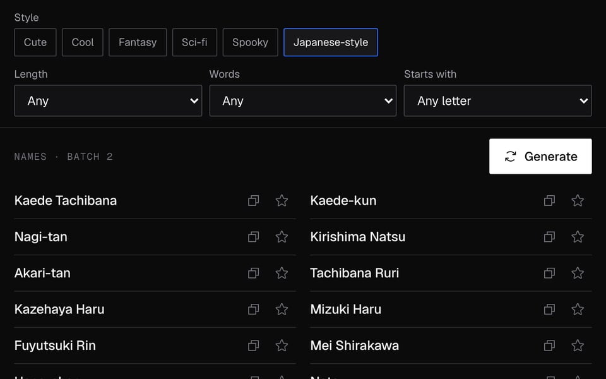606x379 pixels.
Task: Copy the name Mizuki Haru
Action: 550,309
